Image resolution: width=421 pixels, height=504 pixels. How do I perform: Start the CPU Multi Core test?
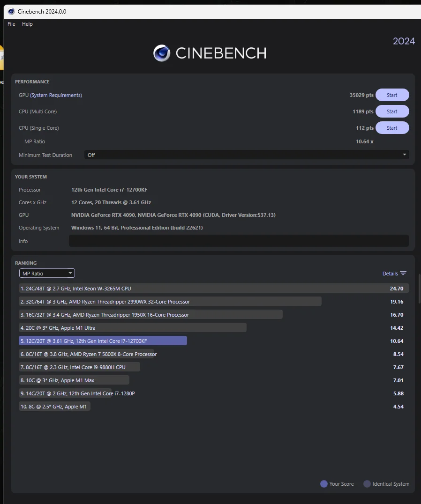392,111
